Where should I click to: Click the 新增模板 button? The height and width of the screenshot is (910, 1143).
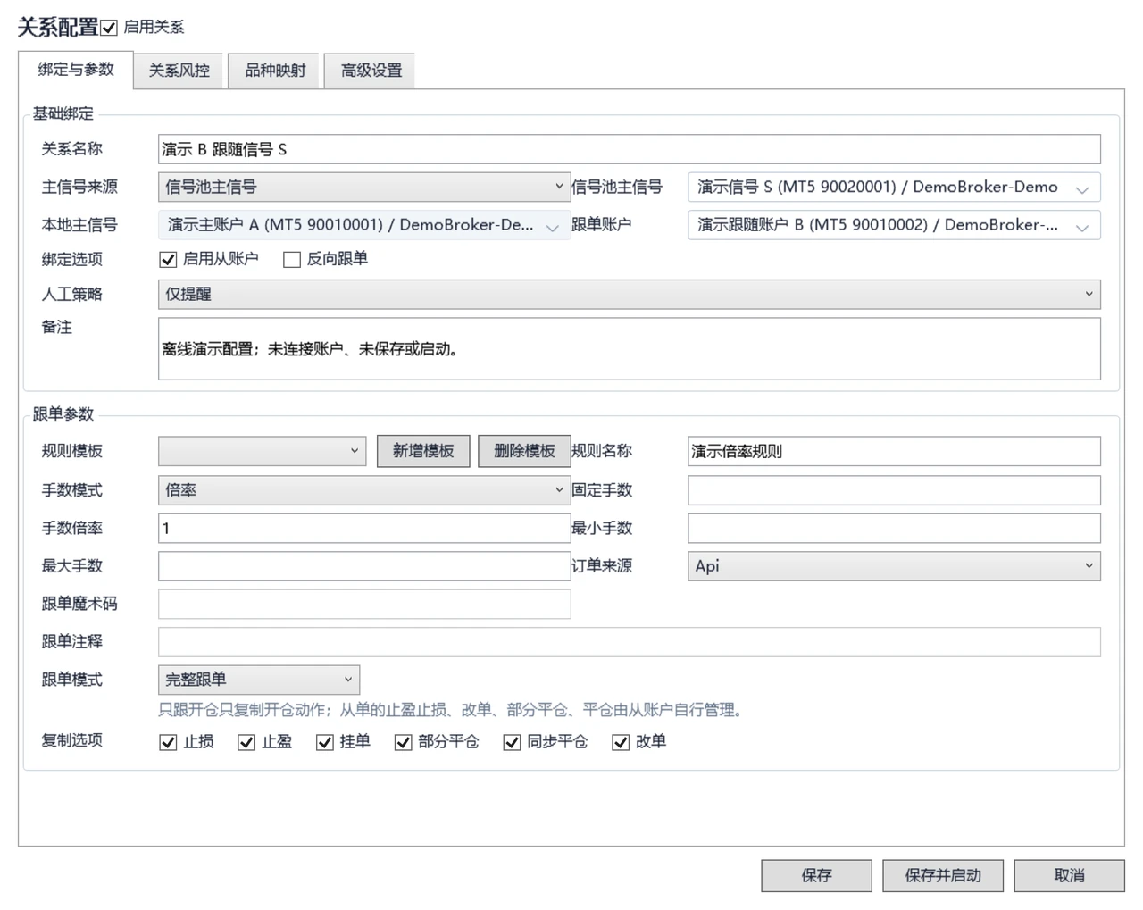point(423,451)
